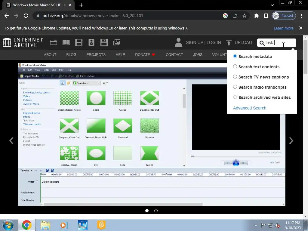Click UPLOAD link
This screenshot has height=231, width=308.
tap(243, 42)
